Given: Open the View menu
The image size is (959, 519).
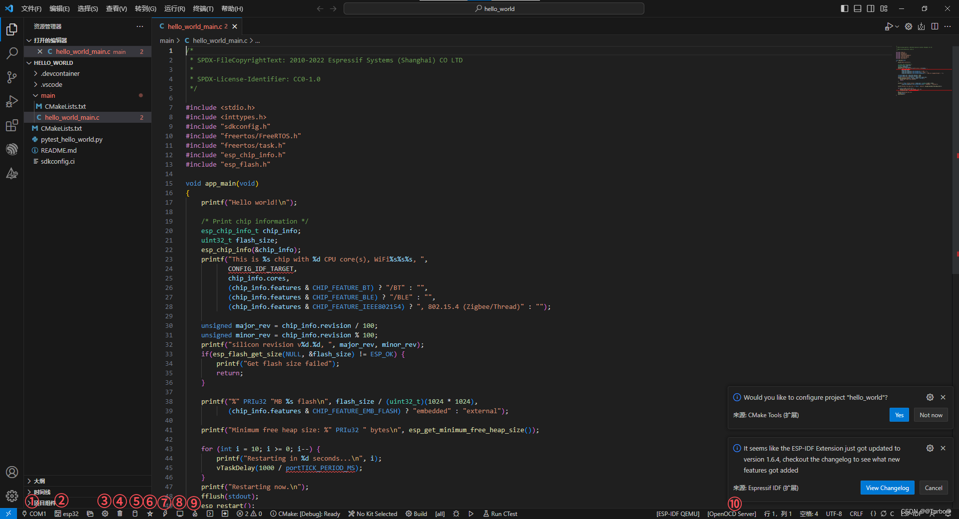Looking at the screenshot, I should point(116,8).
